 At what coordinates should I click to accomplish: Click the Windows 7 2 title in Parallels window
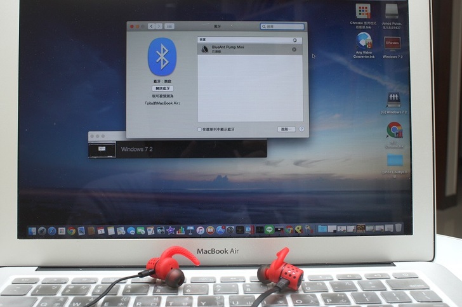[x=136, y=149]
